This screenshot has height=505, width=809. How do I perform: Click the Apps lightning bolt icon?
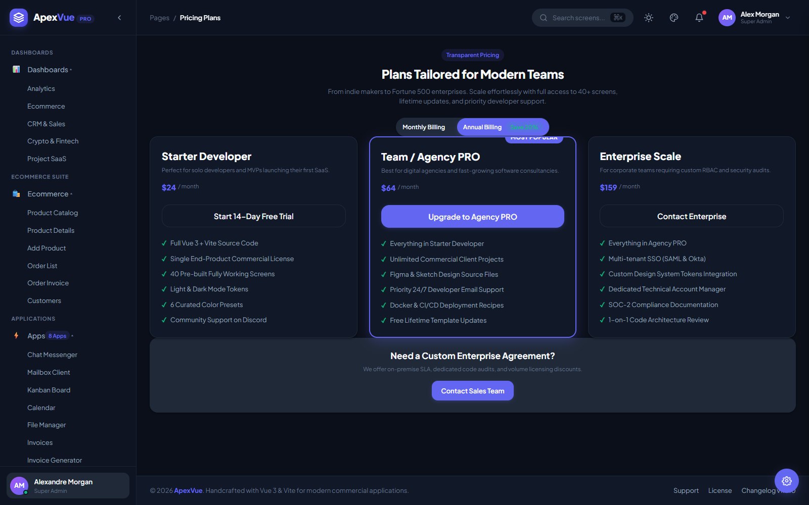pos(16,335)
